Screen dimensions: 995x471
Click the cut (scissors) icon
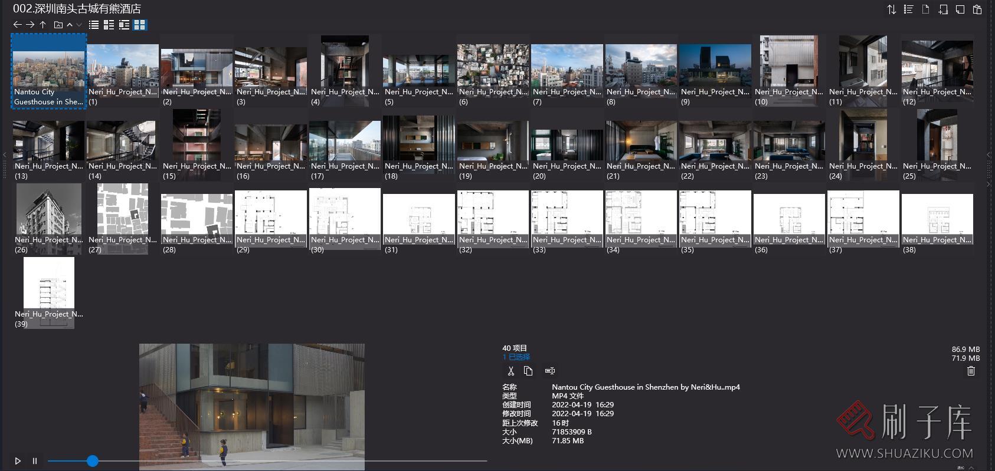click(511, 371)
